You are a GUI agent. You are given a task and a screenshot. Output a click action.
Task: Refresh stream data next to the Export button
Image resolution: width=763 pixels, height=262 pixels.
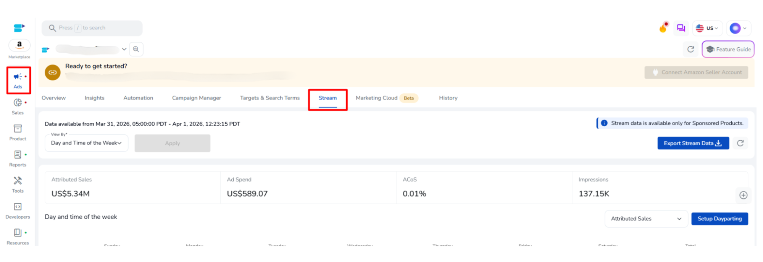click(740, 143)
